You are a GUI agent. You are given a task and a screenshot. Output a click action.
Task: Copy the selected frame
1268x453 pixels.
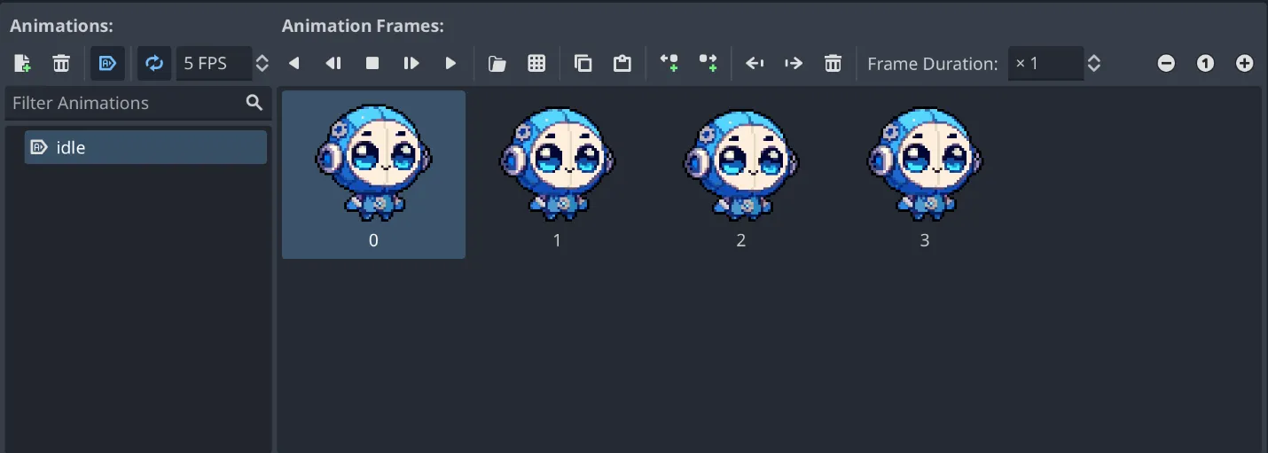coord(583,63)
